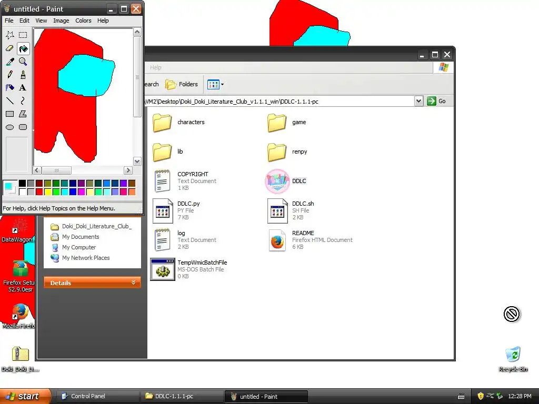
Task: Toggle the Folders pane in Explorer
Action: click(182, 84)
